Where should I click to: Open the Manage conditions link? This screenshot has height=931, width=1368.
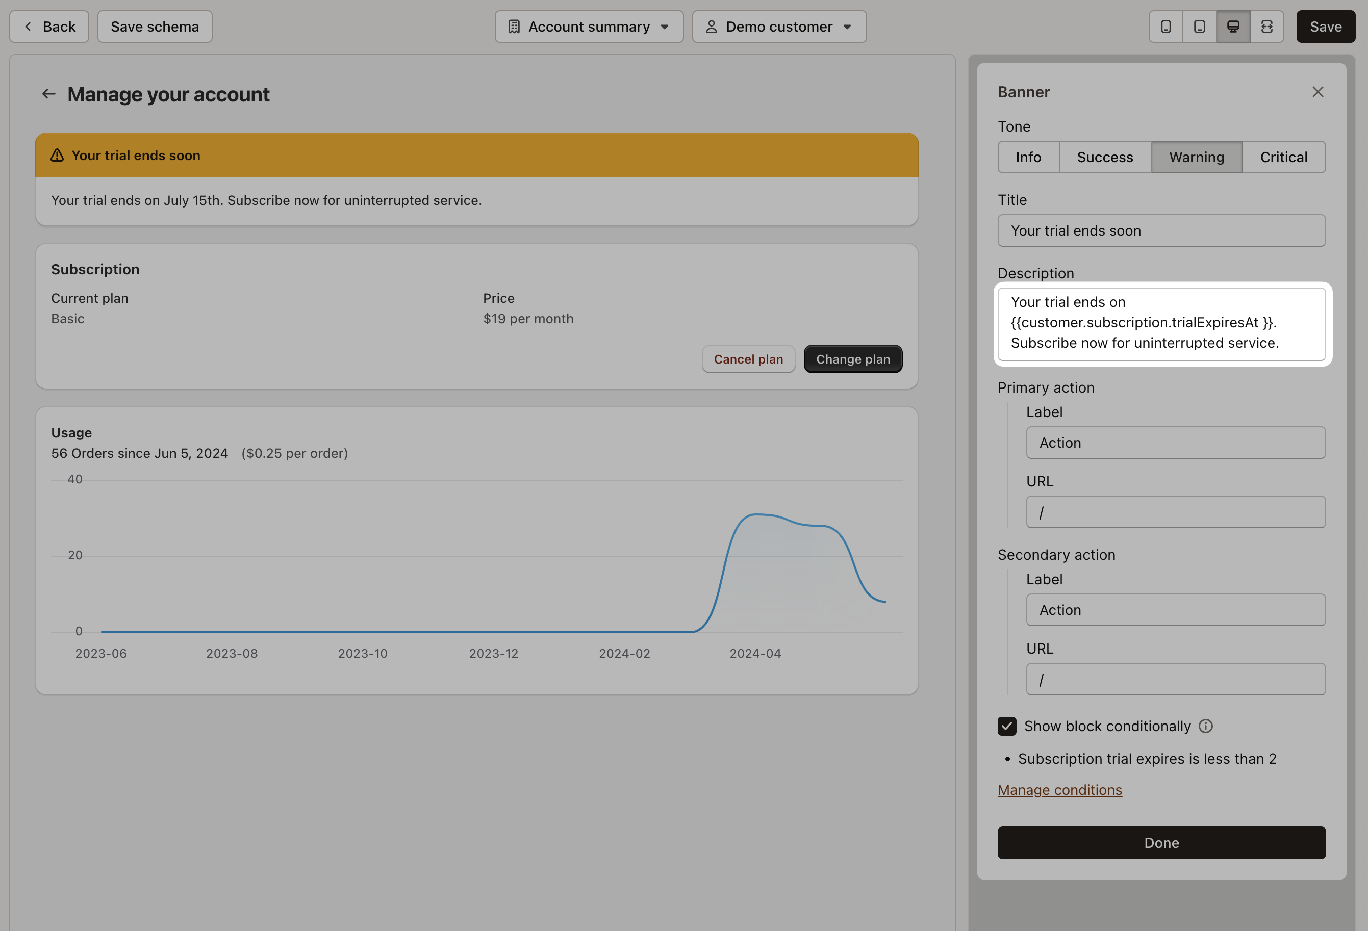pos(1059,789)
